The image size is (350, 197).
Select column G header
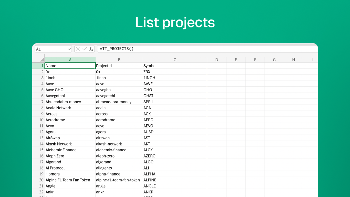[x=274, y=60]
